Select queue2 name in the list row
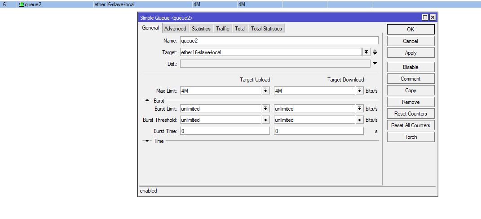The image size is (481, 219). (x=33, y=4)
